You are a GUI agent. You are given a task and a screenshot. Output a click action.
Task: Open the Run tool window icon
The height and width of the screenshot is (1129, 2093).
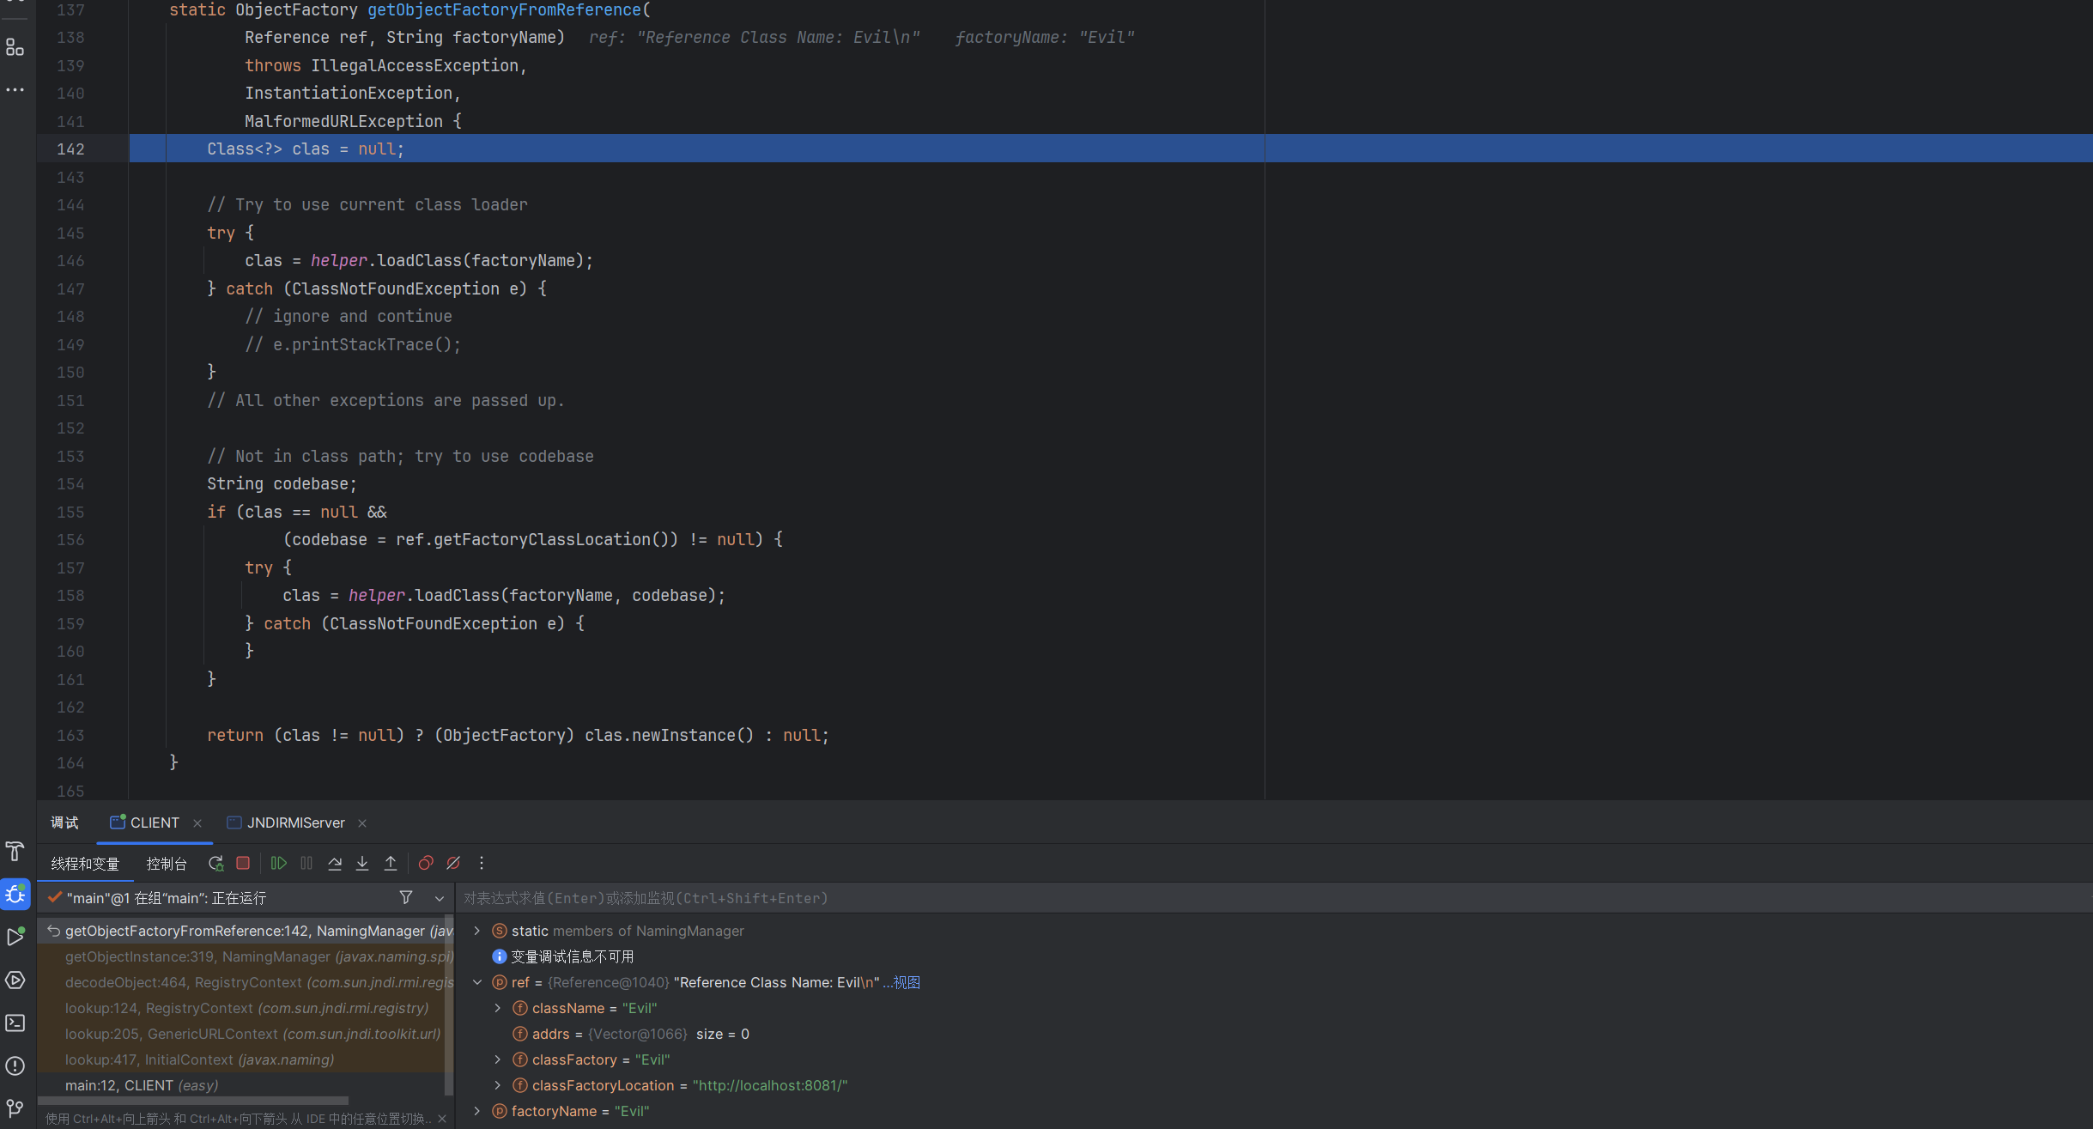15,937
